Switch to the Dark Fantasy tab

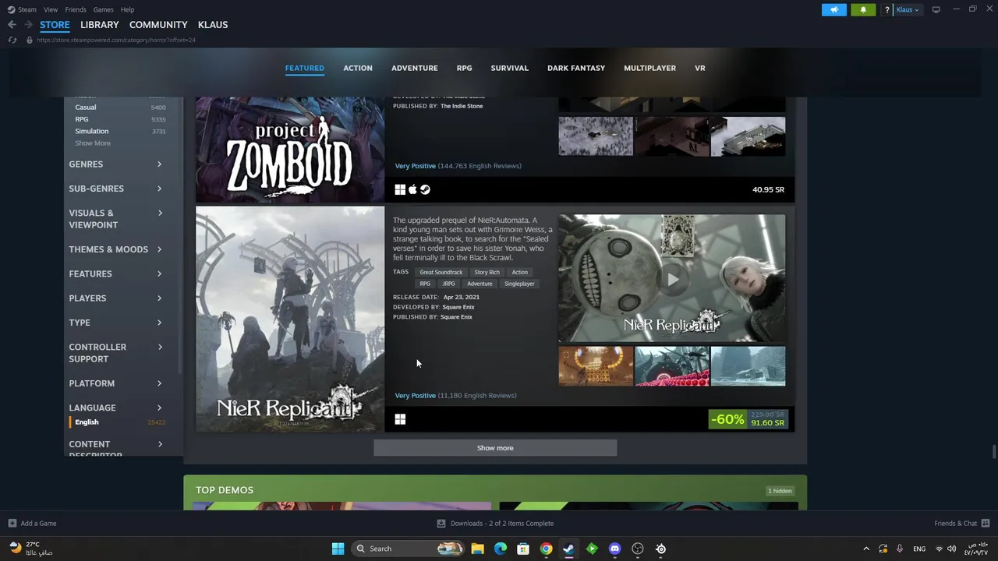click(x=576, y=68)
